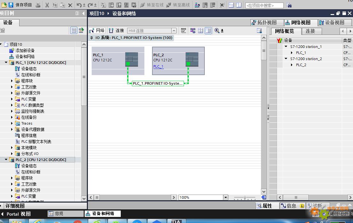Toggle the Network mode button
Image resolution: width=353 pixels, height=223 pixels.
click(97, 31)
